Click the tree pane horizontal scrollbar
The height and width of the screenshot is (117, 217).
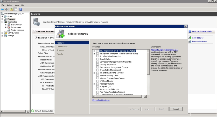point(15,111)
